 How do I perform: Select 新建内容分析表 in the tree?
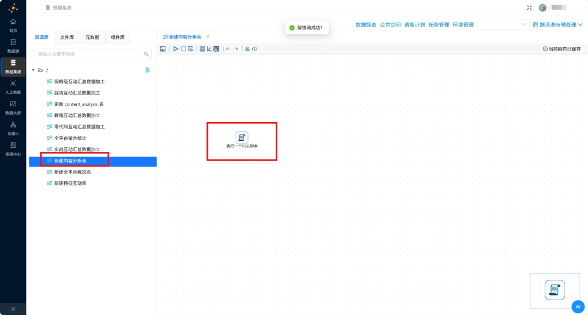point(93,161)
